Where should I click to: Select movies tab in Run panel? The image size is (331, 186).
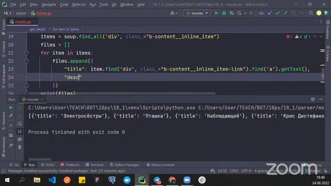32,99
